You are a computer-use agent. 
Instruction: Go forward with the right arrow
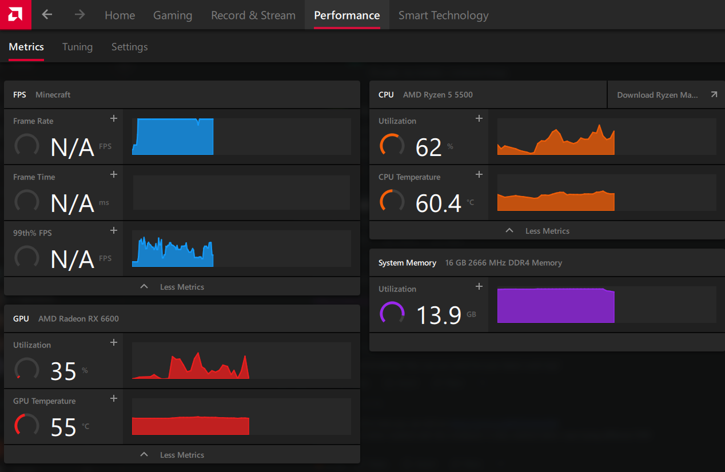(x=79, y=15)
